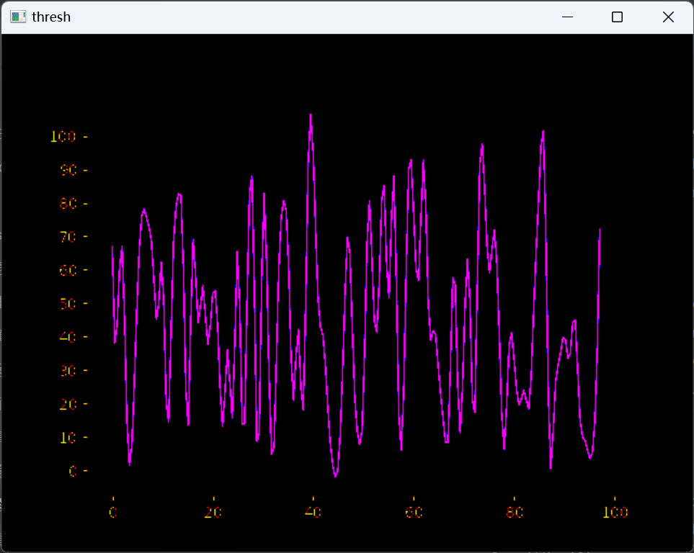Click the 80 tick label on y-axis

[68, 204]
